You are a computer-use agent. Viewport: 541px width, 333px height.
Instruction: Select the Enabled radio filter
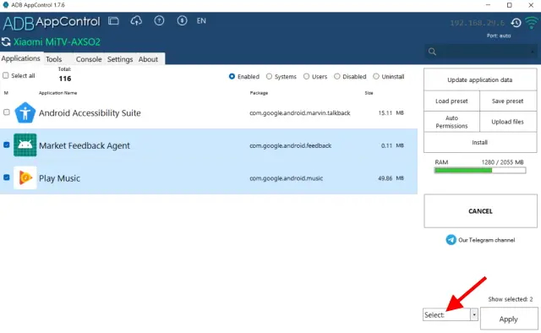pyautogui.click(x=232, y=76)
